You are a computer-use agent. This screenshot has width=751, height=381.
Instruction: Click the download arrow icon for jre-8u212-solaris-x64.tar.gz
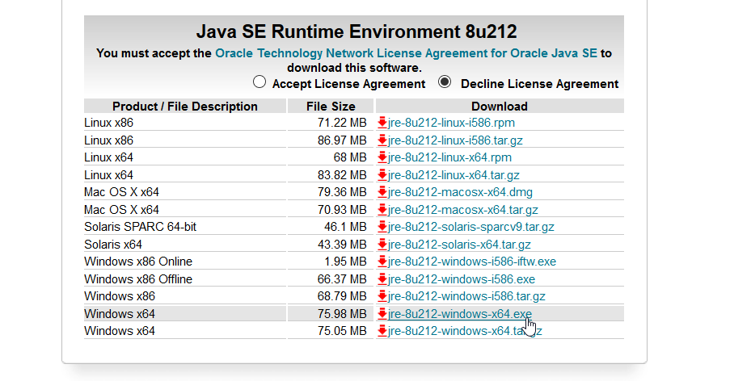click(382, 245)
